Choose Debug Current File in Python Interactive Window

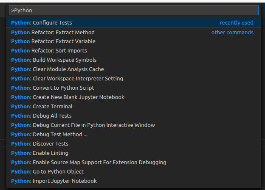tap(134, 125)
